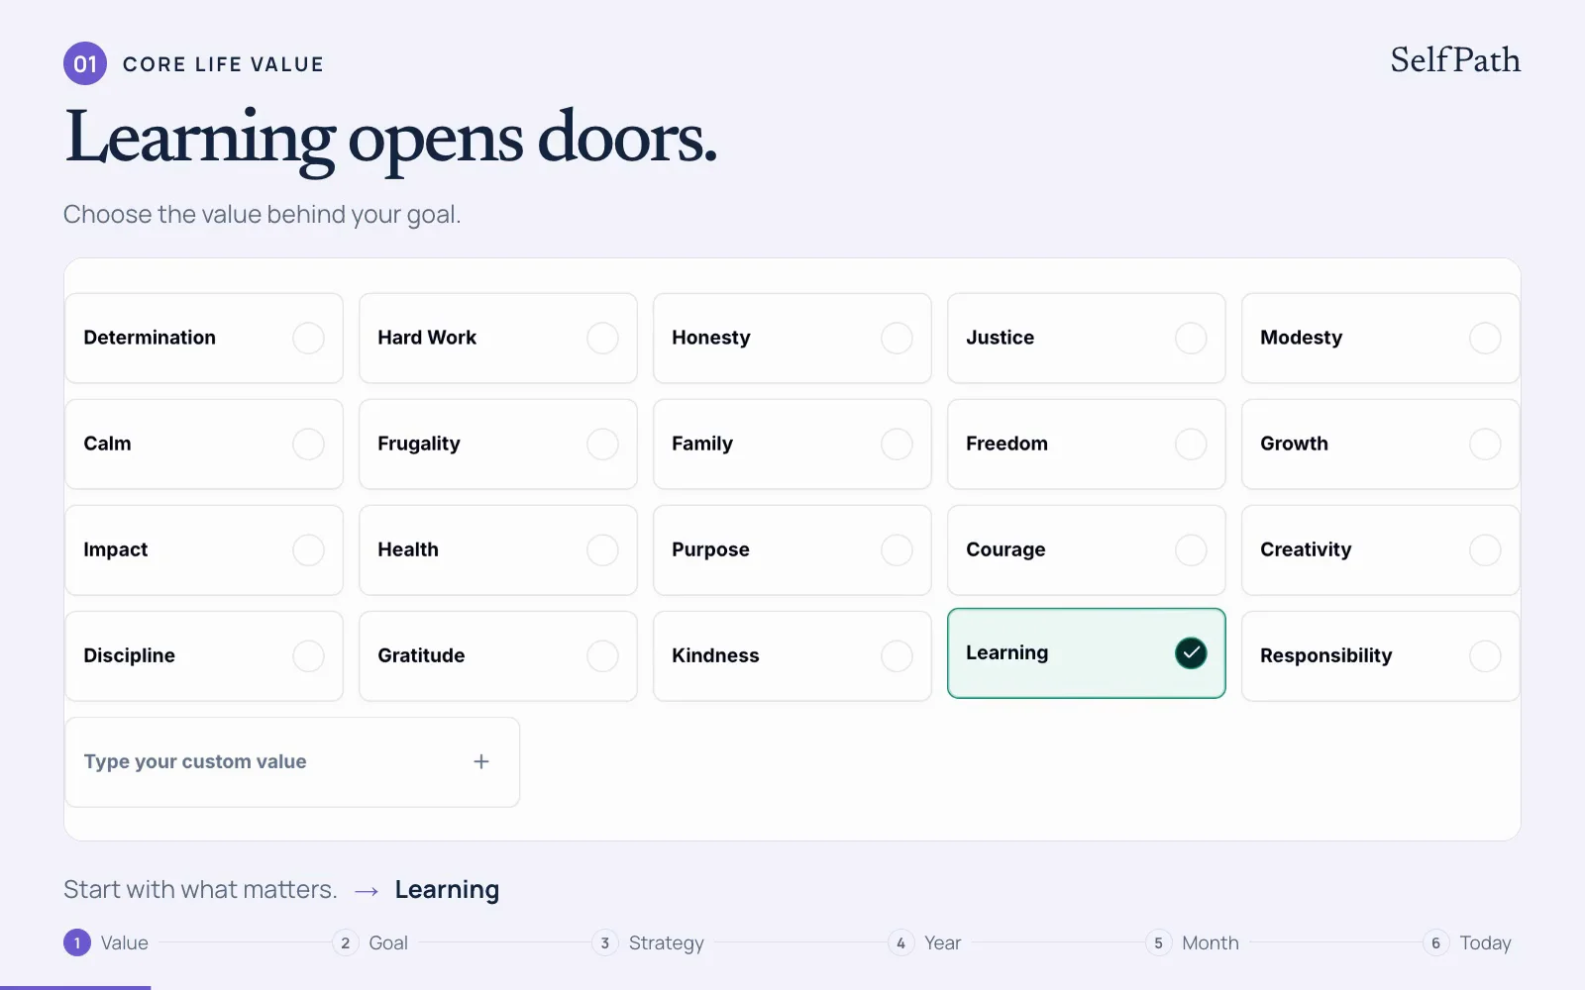Choose Freedom from the values grid
The height and width of the screenshot is (990, 1585).
click(x=1087, y=444)
